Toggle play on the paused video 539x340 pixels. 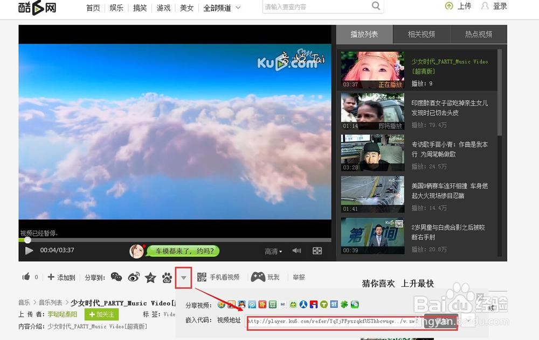tap(29, 250)
